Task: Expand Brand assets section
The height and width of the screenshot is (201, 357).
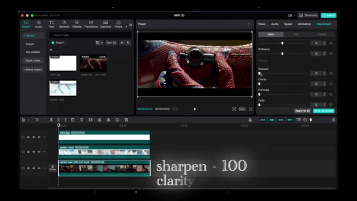Action: (33, 70)
